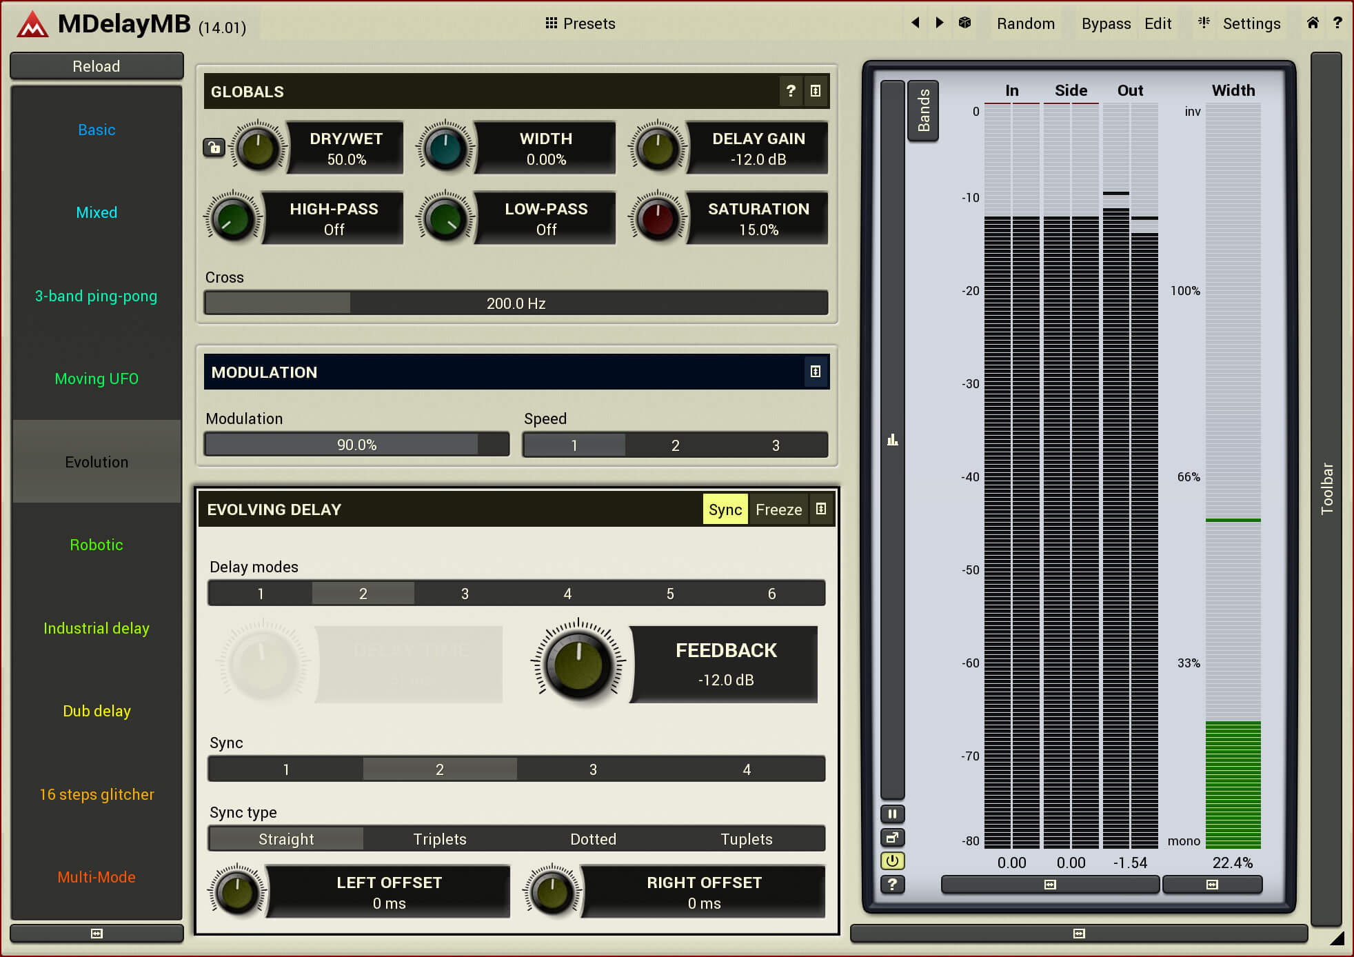
Task: Click the High-Pass knob
Action: [x=233, y=218]
